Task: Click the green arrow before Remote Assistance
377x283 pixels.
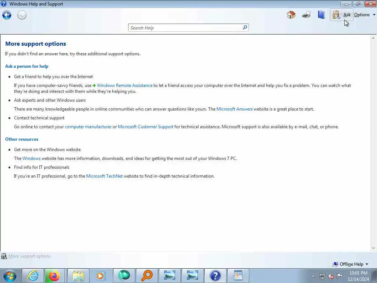Action: click(94, 85)
